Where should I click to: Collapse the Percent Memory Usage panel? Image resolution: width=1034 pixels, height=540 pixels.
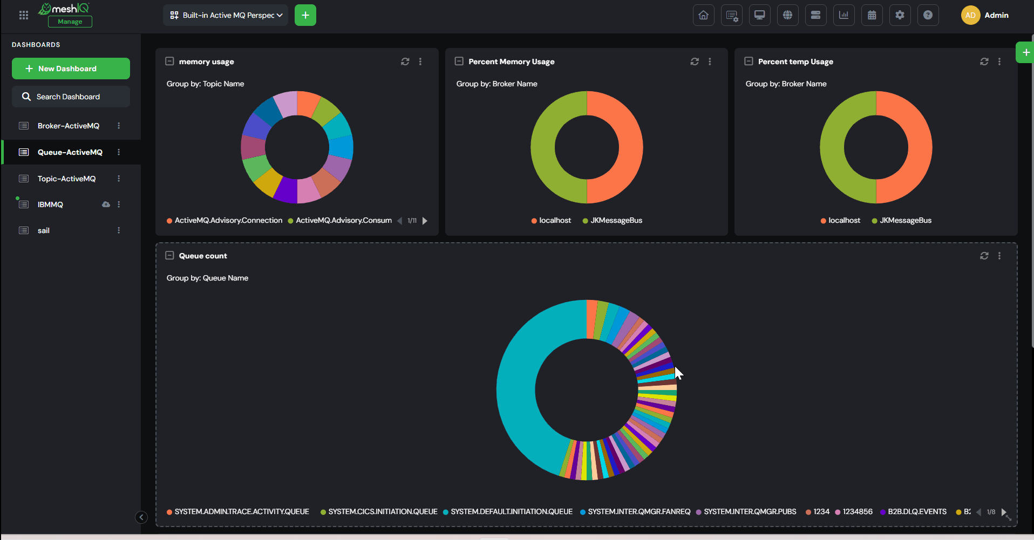click(x=459, y=61)
